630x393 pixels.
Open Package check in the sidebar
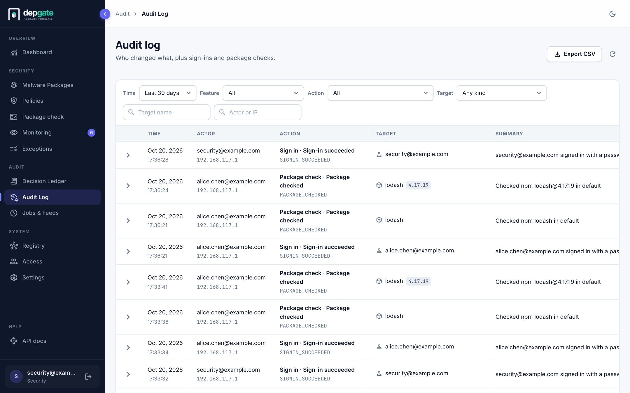tap(52, 117)
